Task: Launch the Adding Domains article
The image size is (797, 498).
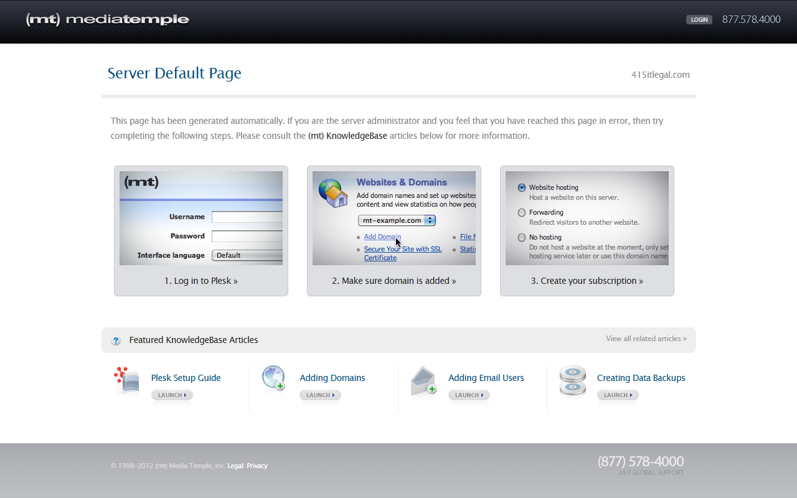Action: (320, 395)
